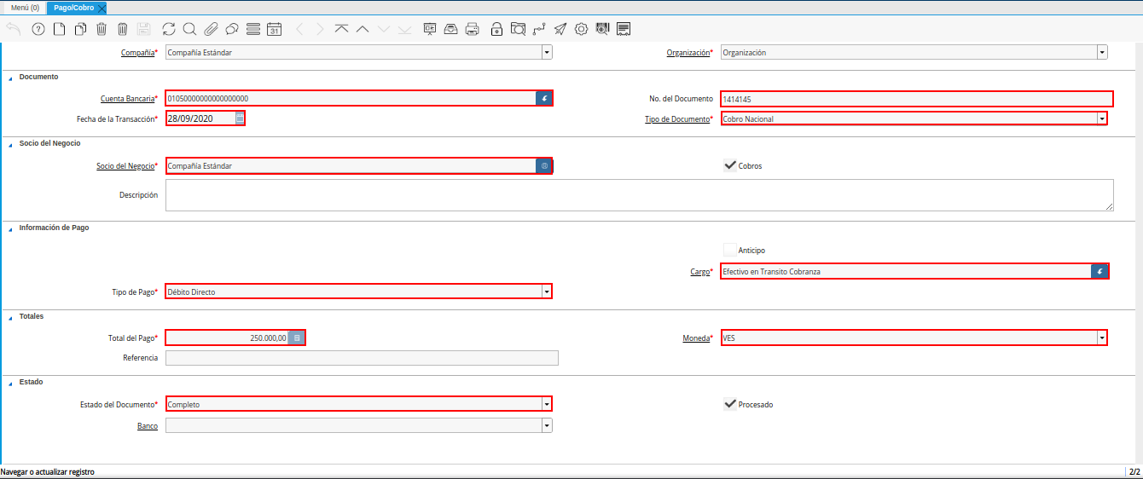
Task: Toggle the Cobros checkbox
Action: click(730, 165)
